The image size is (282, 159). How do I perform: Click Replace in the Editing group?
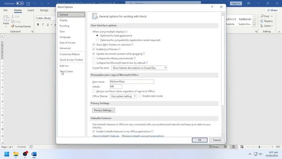267,21
